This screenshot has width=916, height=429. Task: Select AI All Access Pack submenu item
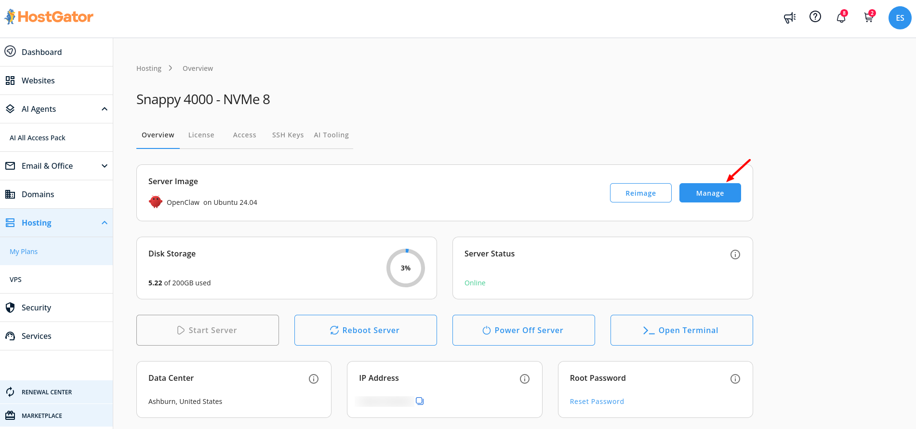(x=56, y=138)
